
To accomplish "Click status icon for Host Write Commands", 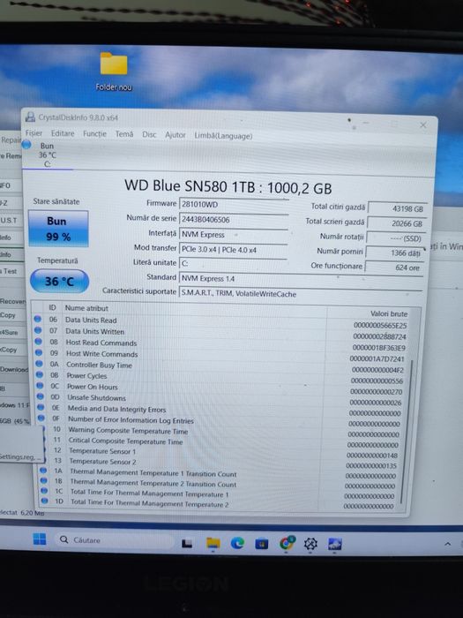I will point(39,353).
